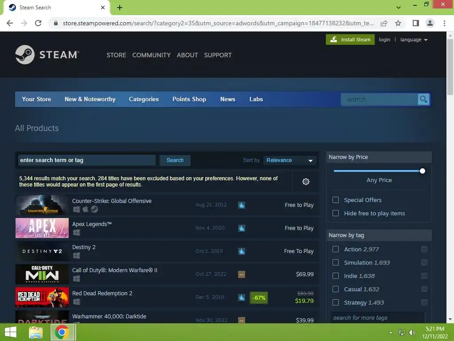Open search preferences gear icon
Screen dimensions: 454x341
306,182
